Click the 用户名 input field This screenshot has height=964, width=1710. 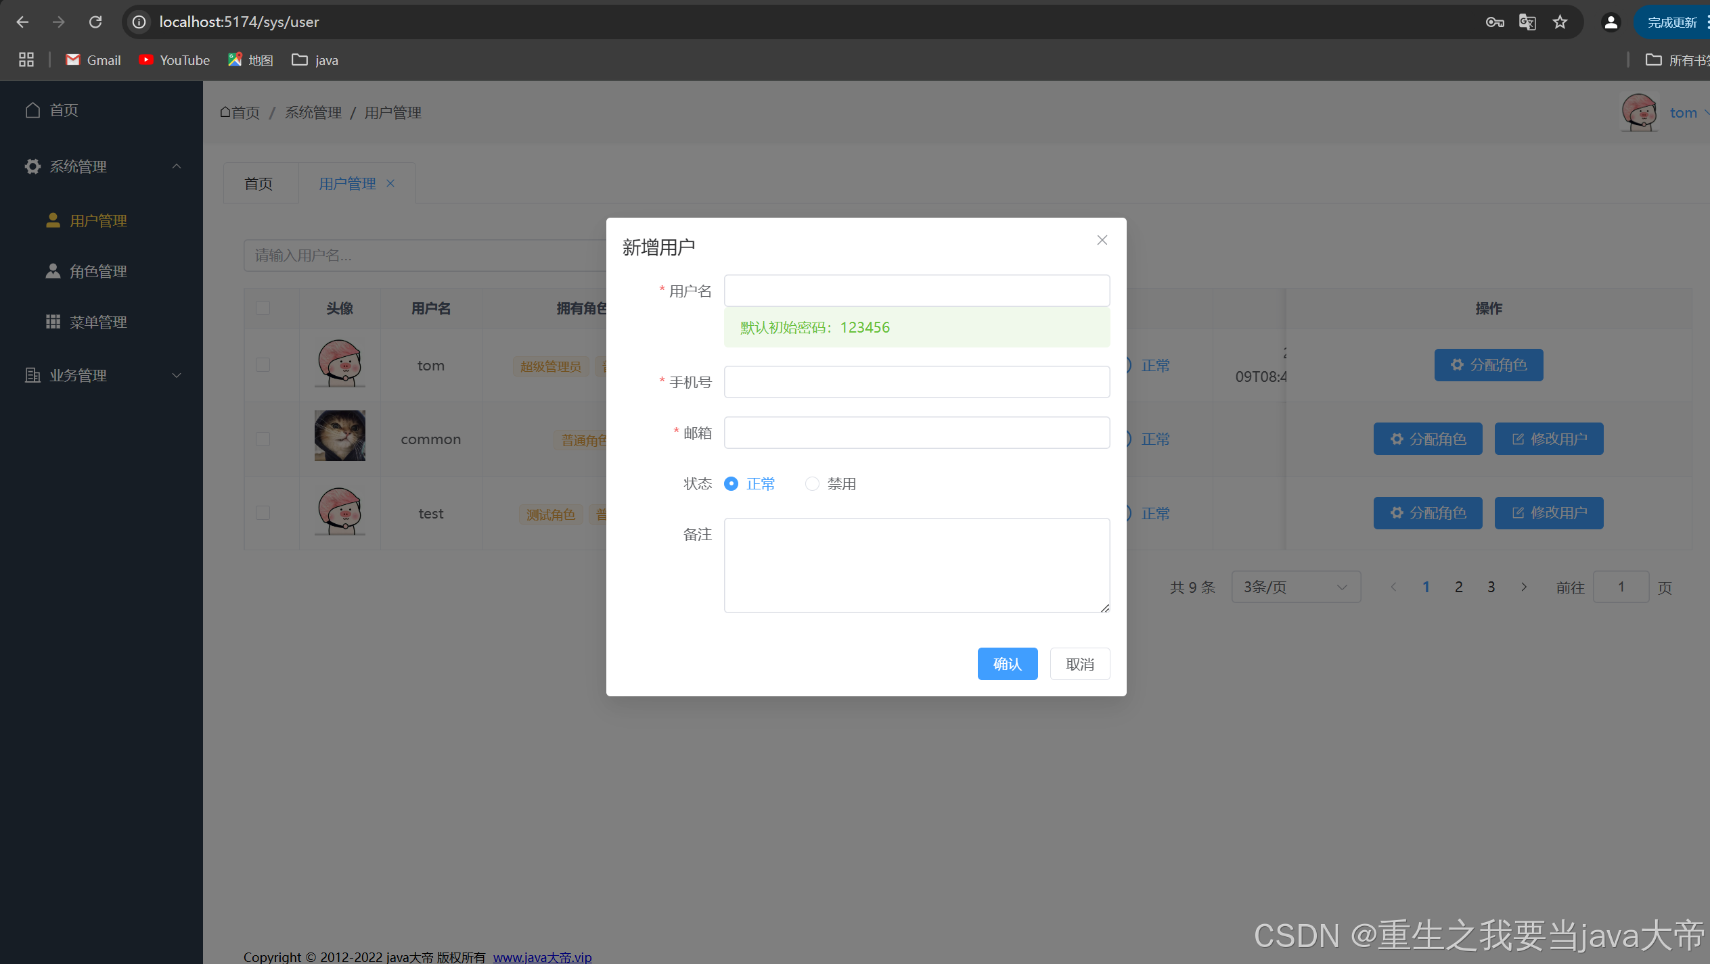[916, 291]
